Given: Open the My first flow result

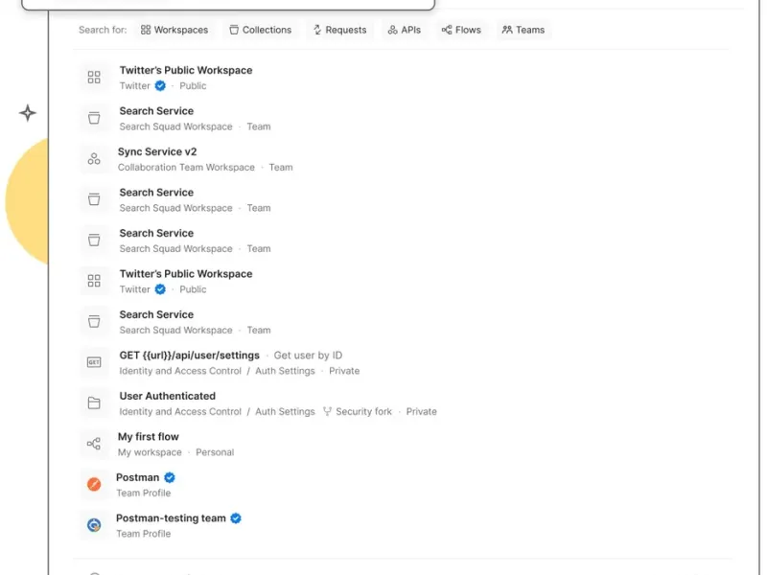Looking at the screenshot, I should tap(149, 437).
